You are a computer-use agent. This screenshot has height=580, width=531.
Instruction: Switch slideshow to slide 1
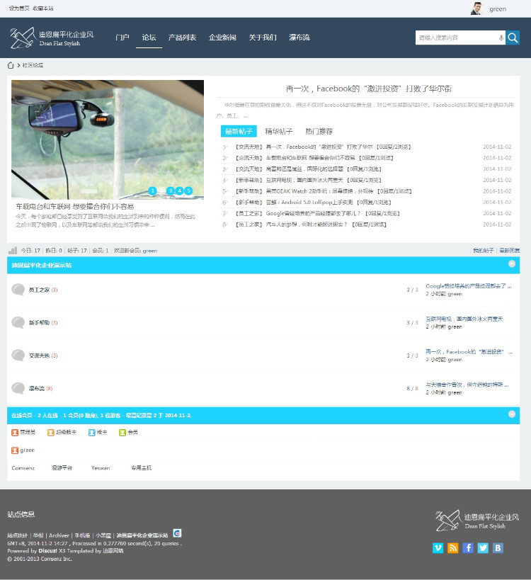click(x=152, y=191)
